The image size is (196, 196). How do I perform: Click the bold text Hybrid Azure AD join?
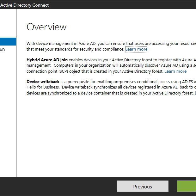[47, 60]
